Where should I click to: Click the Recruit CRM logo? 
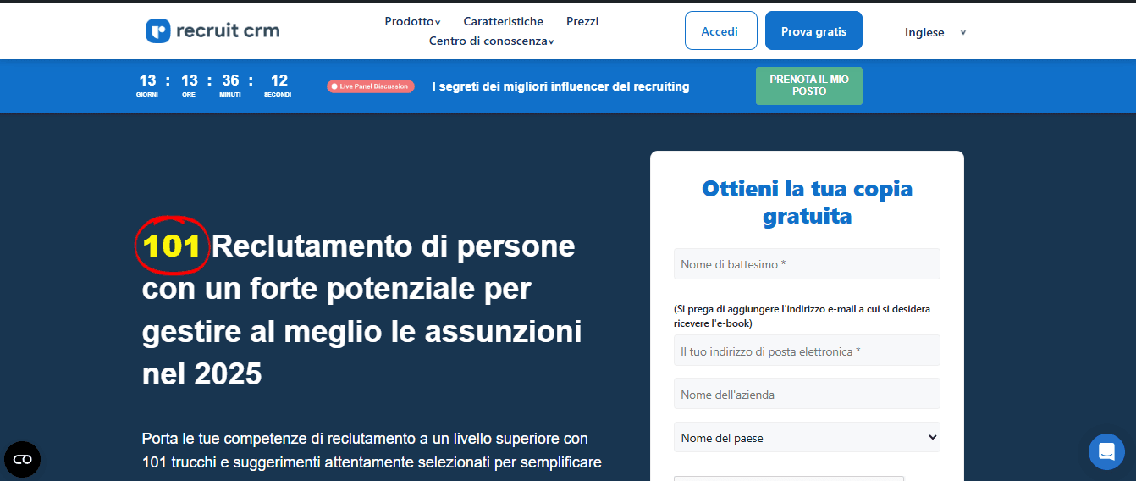[x=212, y=31]
